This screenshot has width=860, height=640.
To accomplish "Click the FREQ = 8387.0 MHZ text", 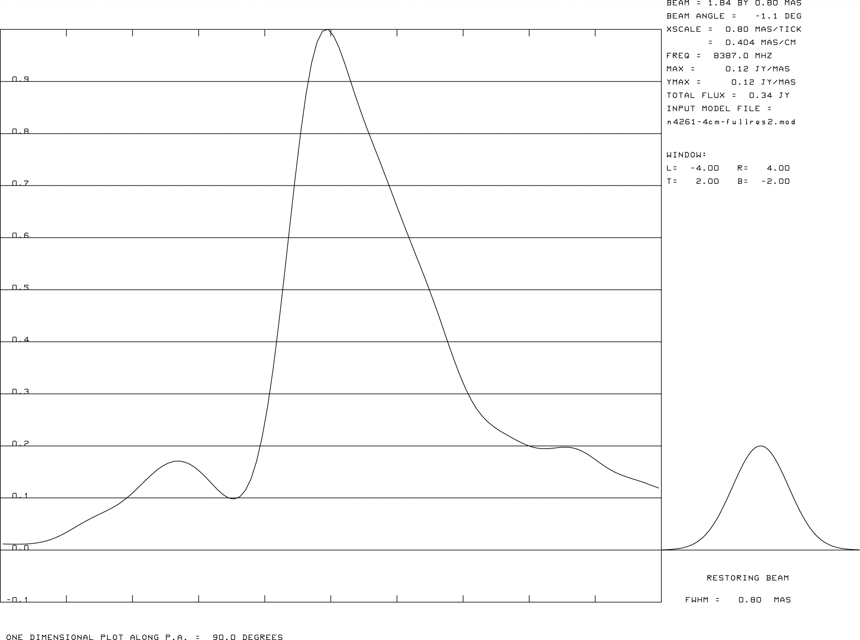I will [x=719, y=56].
